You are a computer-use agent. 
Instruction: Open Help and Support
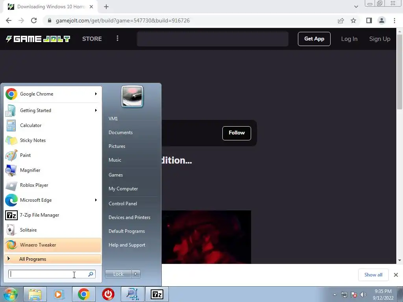[127, 245]
